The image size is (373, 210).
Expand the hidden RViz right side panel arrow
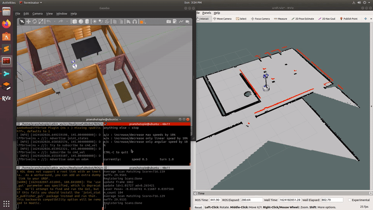(371, 106)
